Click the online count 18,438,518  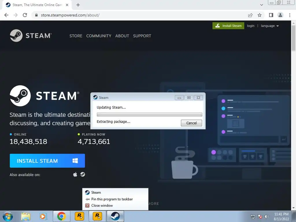pos(28,141)
